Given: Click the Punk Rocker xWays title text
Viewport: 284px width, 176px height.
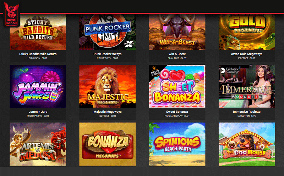Looking at the screenshot, I should click(108, 54).
